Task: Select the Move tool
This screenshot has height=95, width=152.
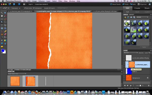Action: click(2, 13)
